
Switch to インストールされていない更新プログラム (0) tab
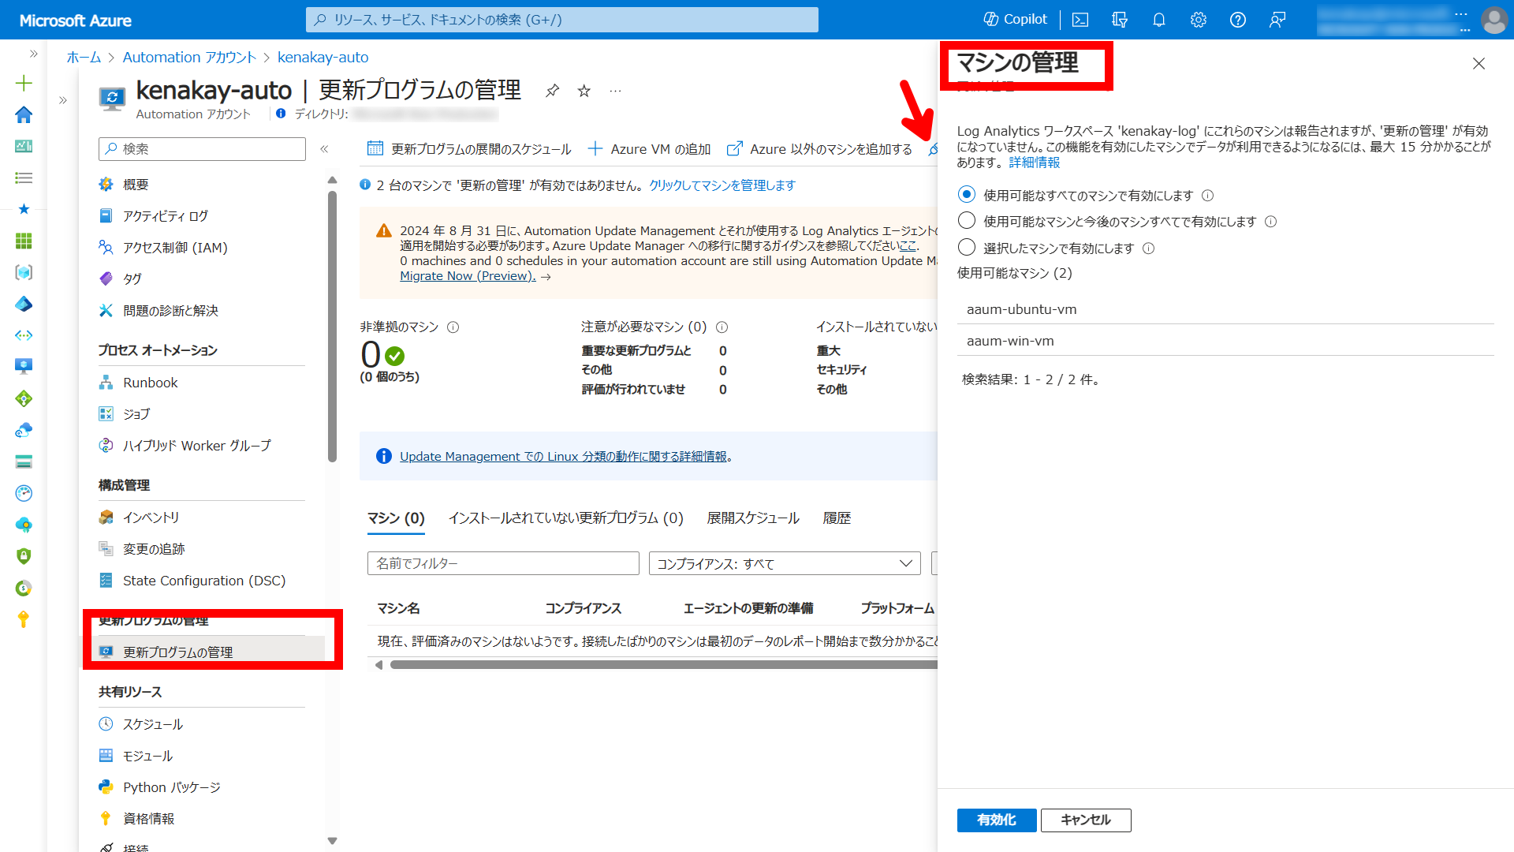pyautogui.click(x=565, y=518)
